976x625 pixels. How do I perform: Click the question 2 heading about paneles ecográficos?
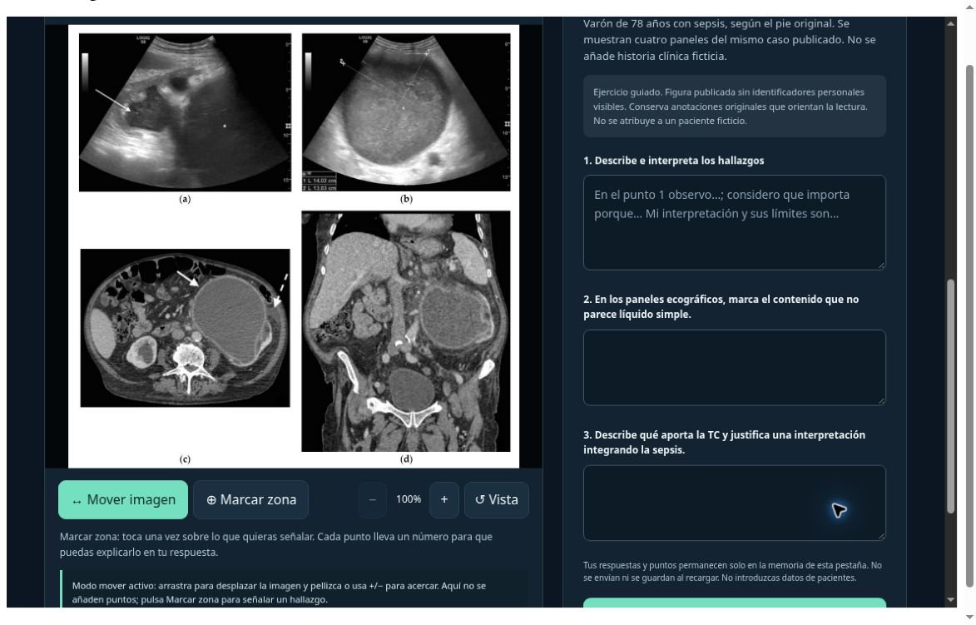tap(721, 307)
